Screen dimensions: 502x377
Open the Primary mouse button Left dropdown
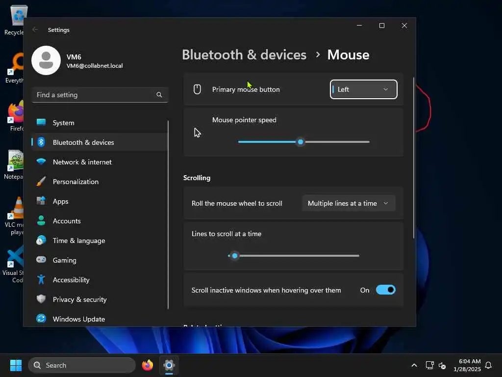[363, 89]
